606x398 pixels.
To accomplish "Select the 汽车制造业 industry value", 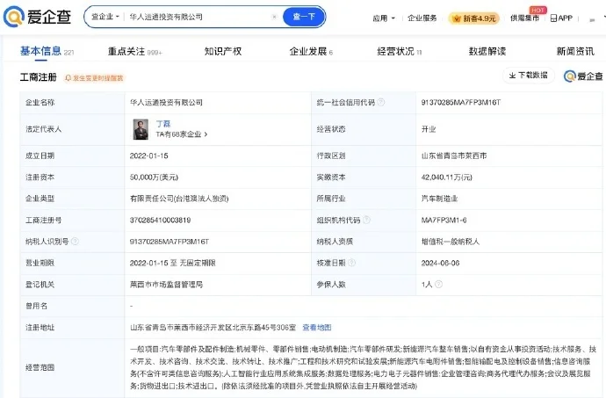I will [439, 199].
